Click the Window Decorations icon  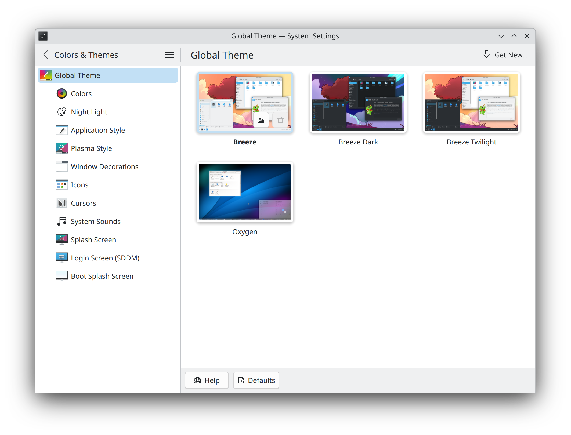[x=62, y=166]
